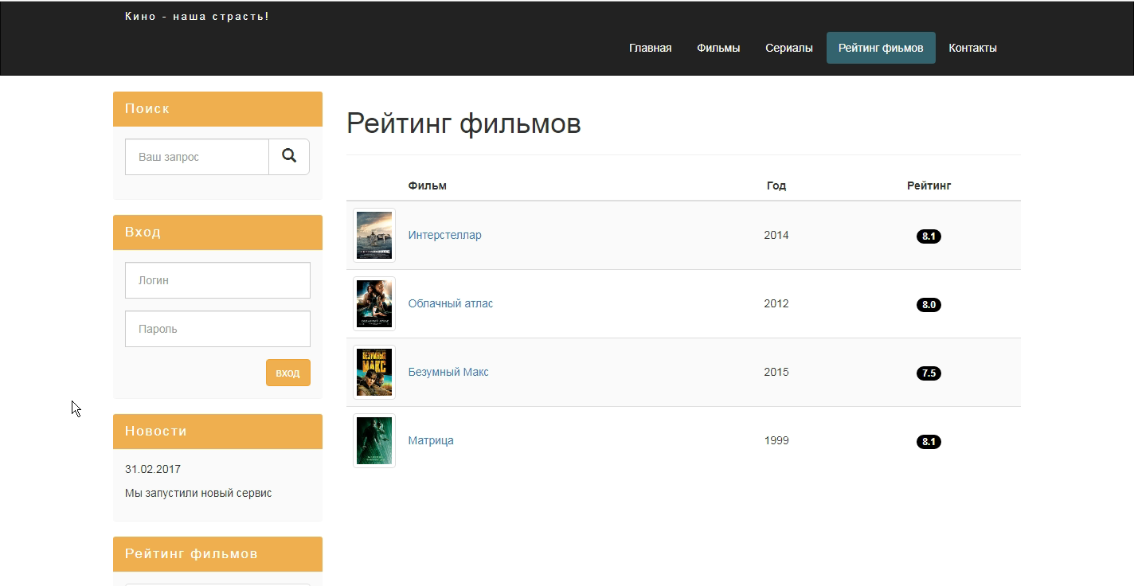This screenshot has width=1134, height=586.
Task: Select the Матрица poster thumbnail
Action: [374, 441]
